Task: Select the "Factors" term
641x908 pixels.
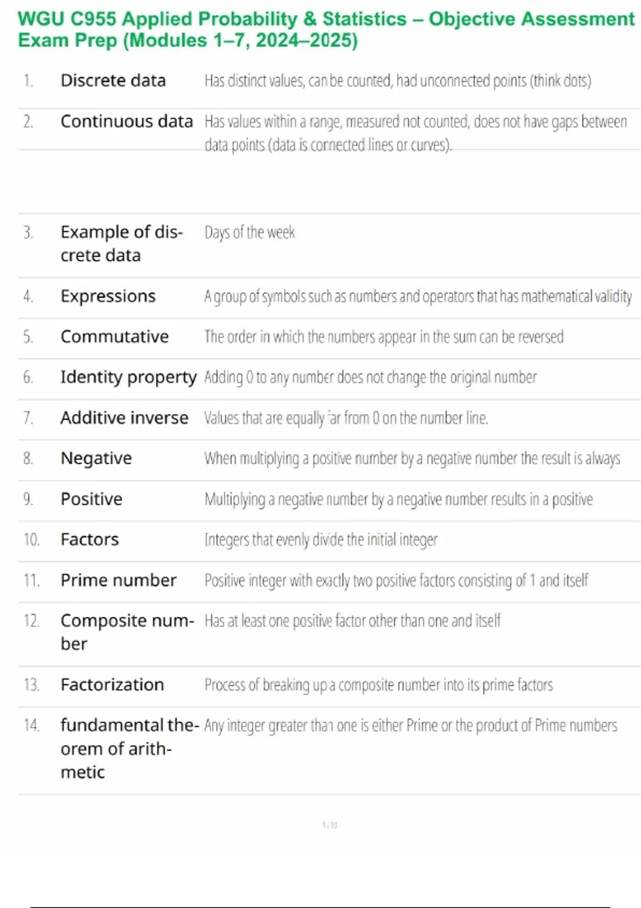Action: coord(90,540)
